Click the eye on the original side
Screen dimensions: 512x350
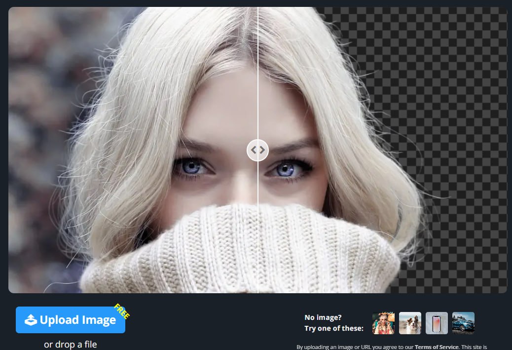(x=193, y=167)
